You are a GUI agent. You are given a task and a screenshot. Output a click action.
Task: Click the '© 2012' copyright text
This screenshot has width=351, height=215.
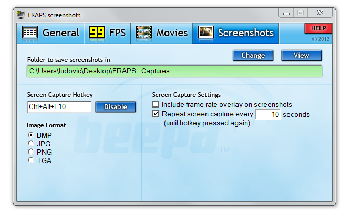(x=321, y=39)
